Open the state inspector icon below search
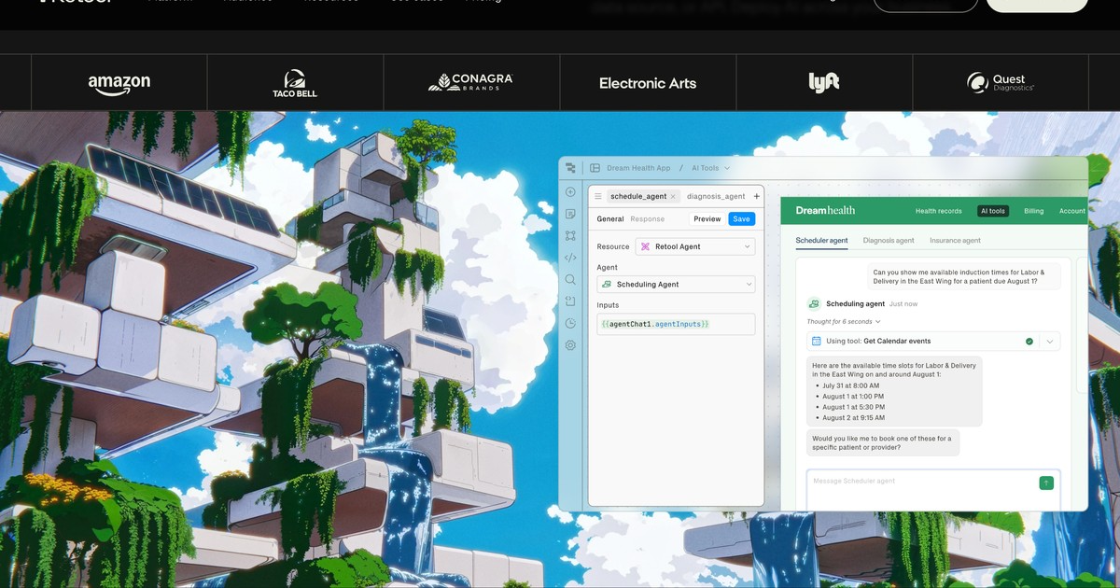This screenshot has height=588, width=1120. click(x=570, y=301)
